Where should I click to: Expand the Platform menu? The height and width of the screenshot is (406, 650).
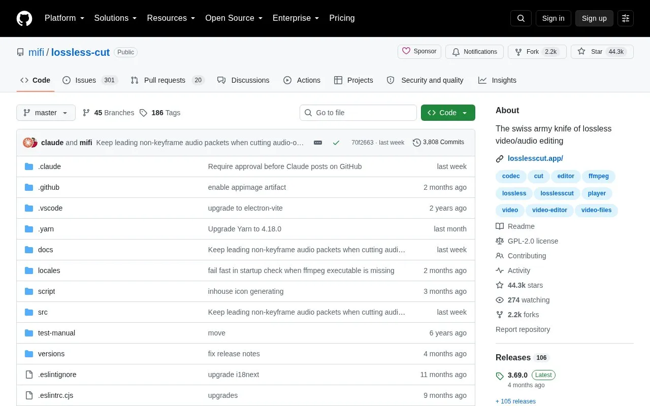[x=64, y=18]
